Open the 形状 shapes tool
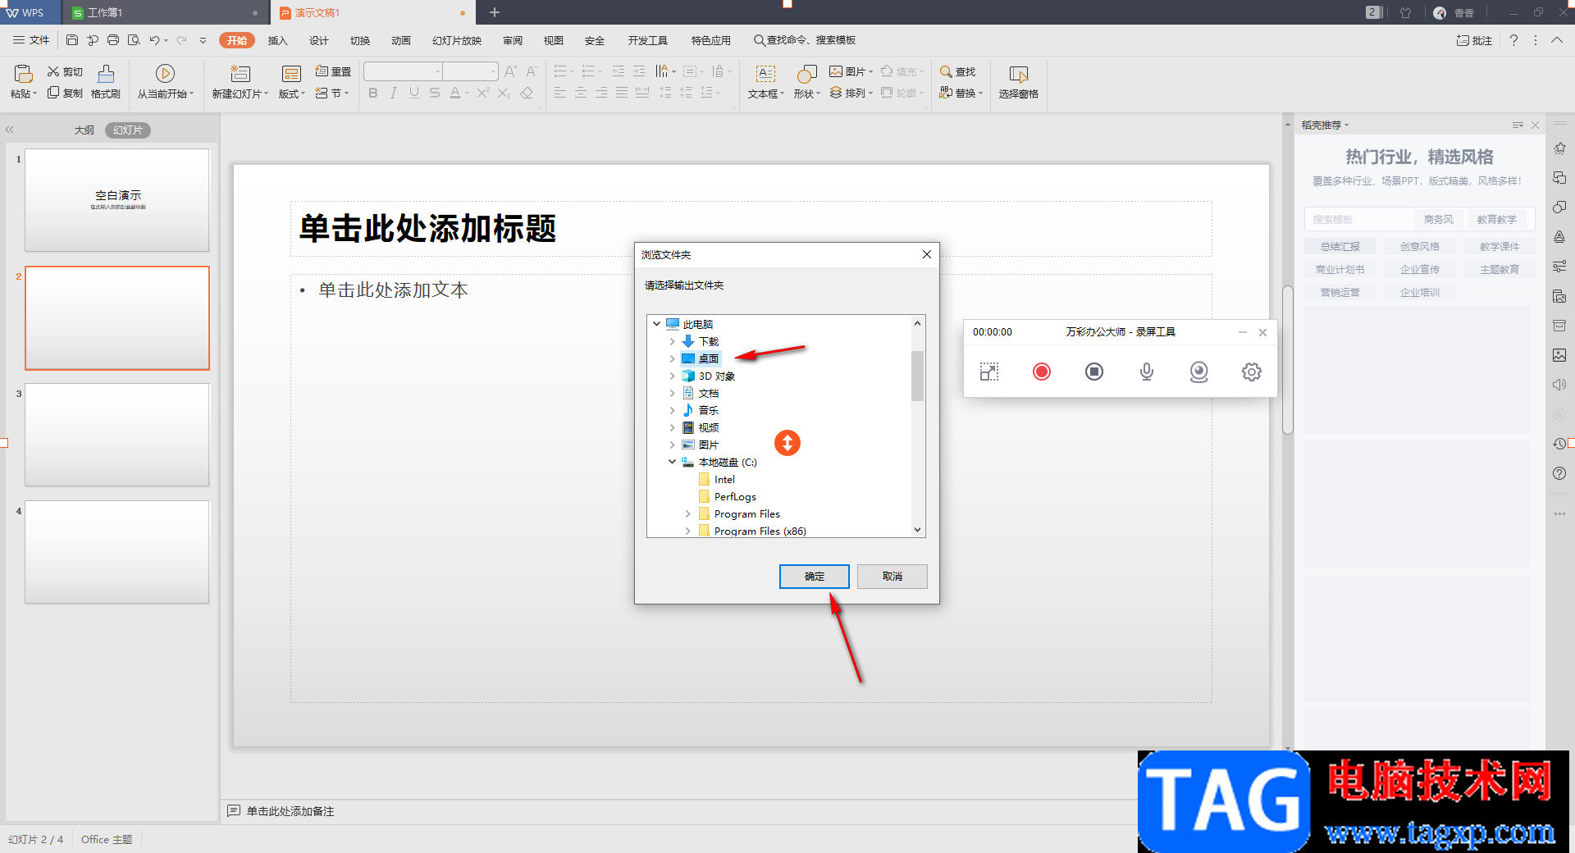Image resolution: width=1575 pixels, height=853 pixels. pyautogui.click(x=806, y=82)
